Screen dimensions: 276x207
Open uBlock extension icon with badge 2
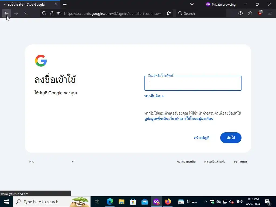point(260,13)
